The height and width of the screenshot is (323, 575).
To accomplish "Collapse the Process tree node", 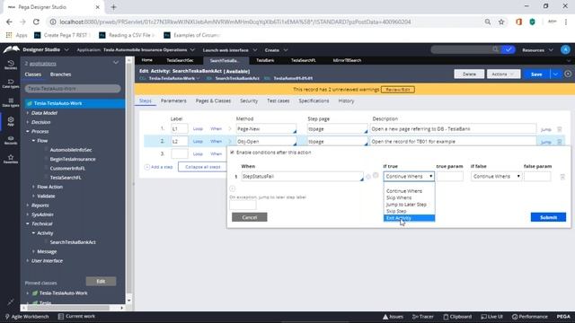I will (x=28, y=131).
